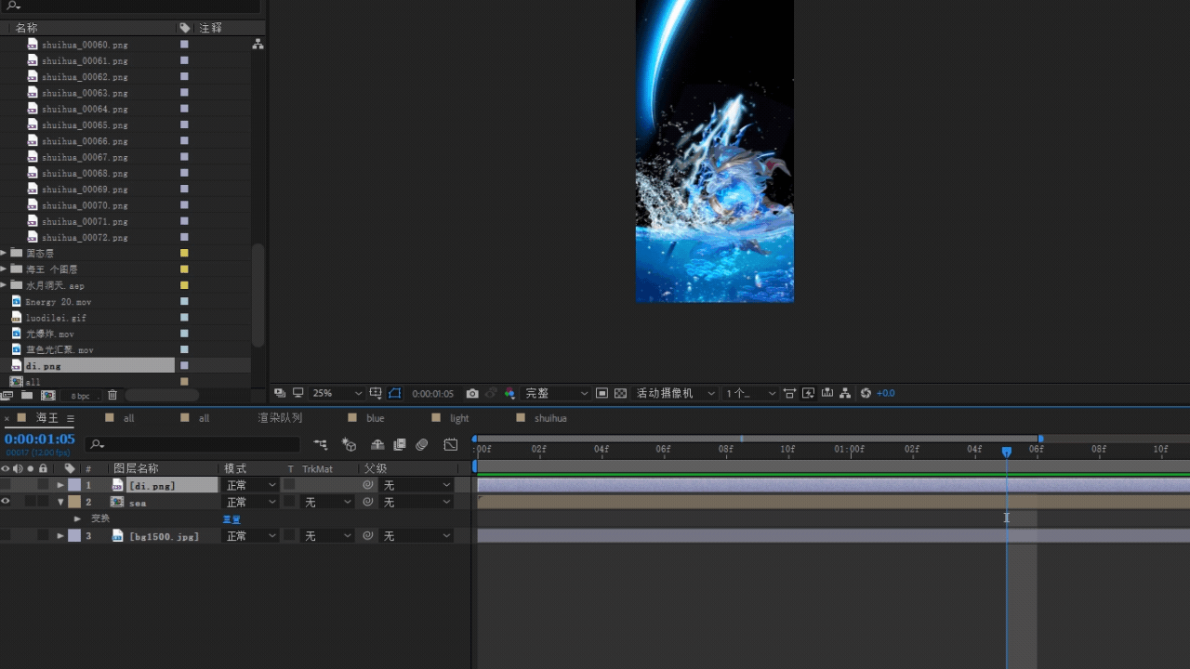1190x669 pixels.
Task: Expand the bg1500.jpg layer properties
Action: coord(60,535)
